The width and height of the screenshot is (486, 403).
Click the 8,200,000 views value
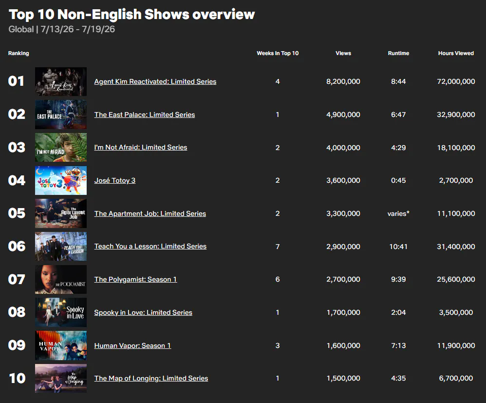click(343, 81)
